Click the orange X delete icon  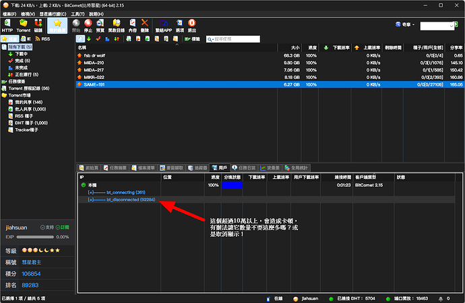pos(145,26)
